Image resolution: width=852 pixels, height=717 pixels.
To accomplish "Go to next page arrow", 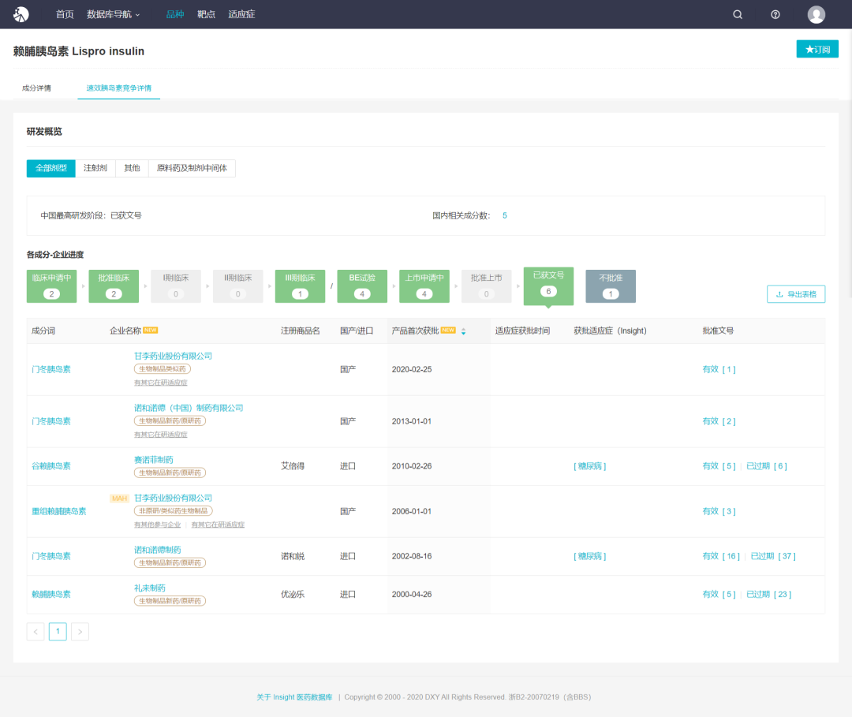I will pyautogui.click(x=80, y=632).
